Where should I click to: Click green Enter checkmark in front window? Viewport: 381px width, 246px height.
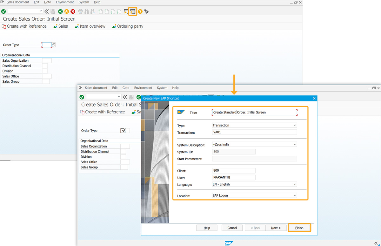(x=82, y=97)
